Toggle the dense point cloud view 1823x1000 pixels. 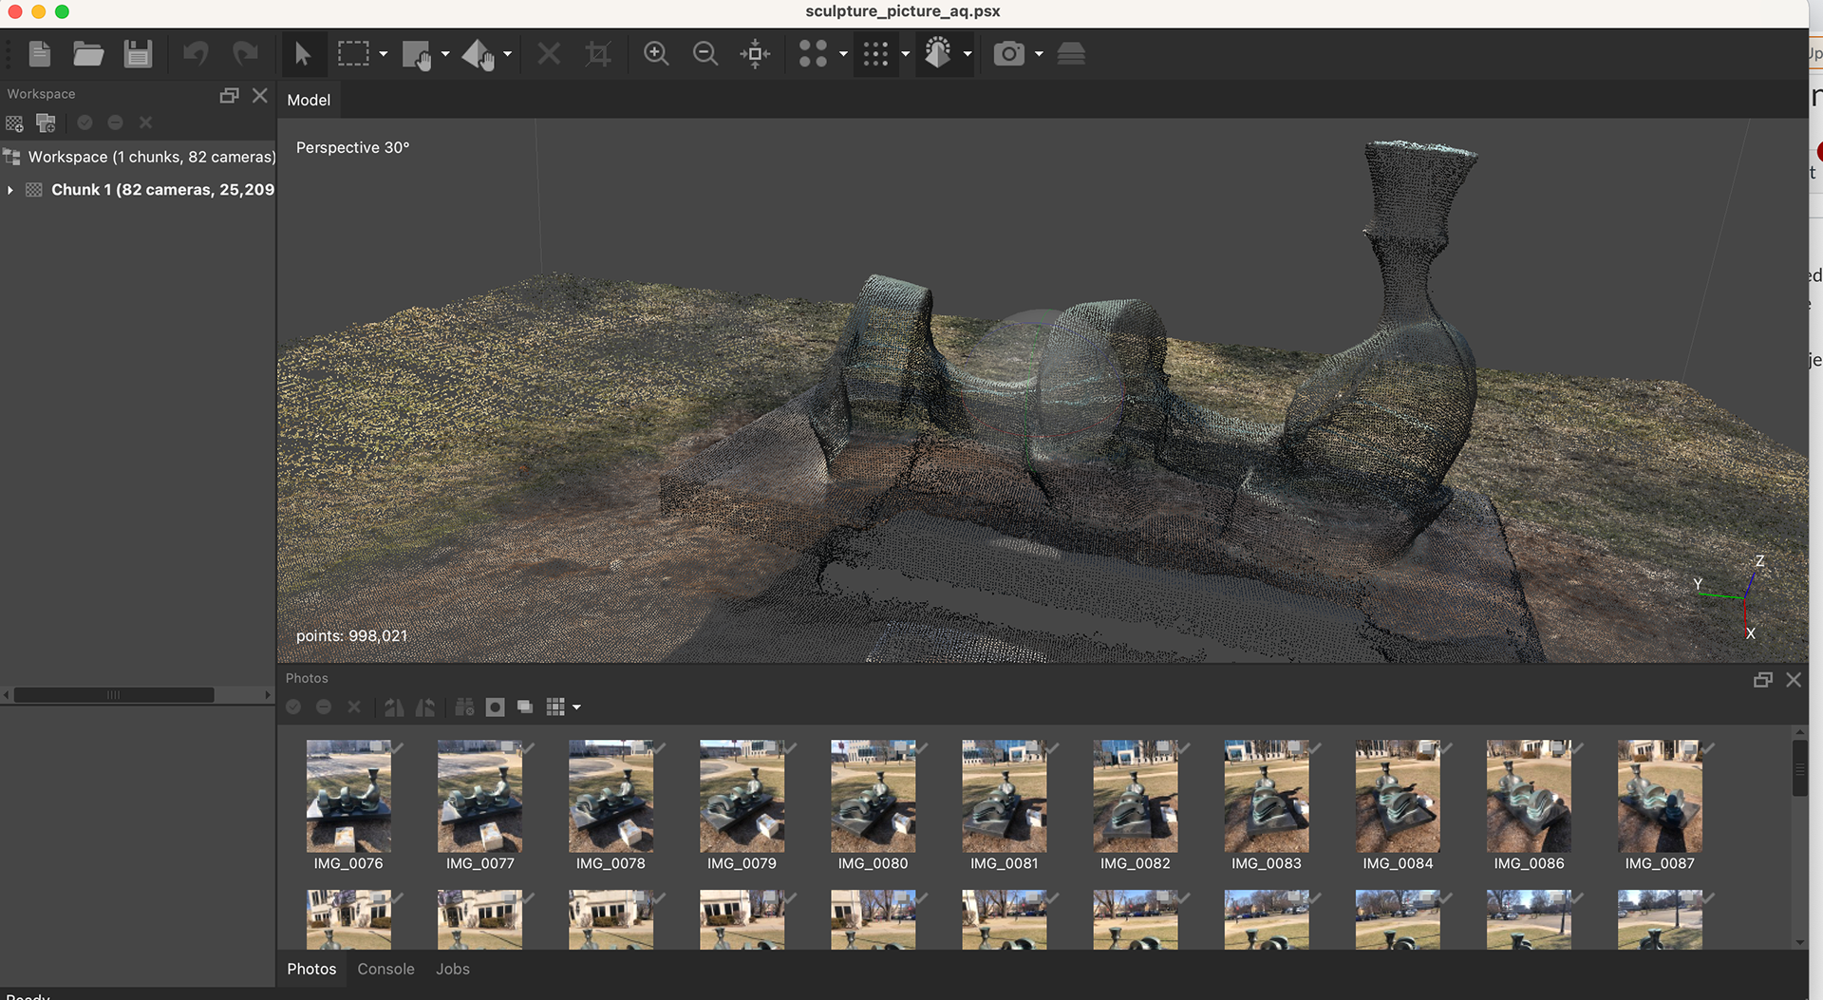pos(875,54)
